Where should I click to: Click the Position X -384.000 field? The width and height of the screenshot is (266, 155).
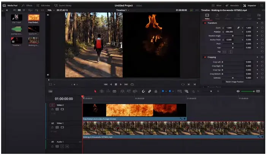[229, 32]
